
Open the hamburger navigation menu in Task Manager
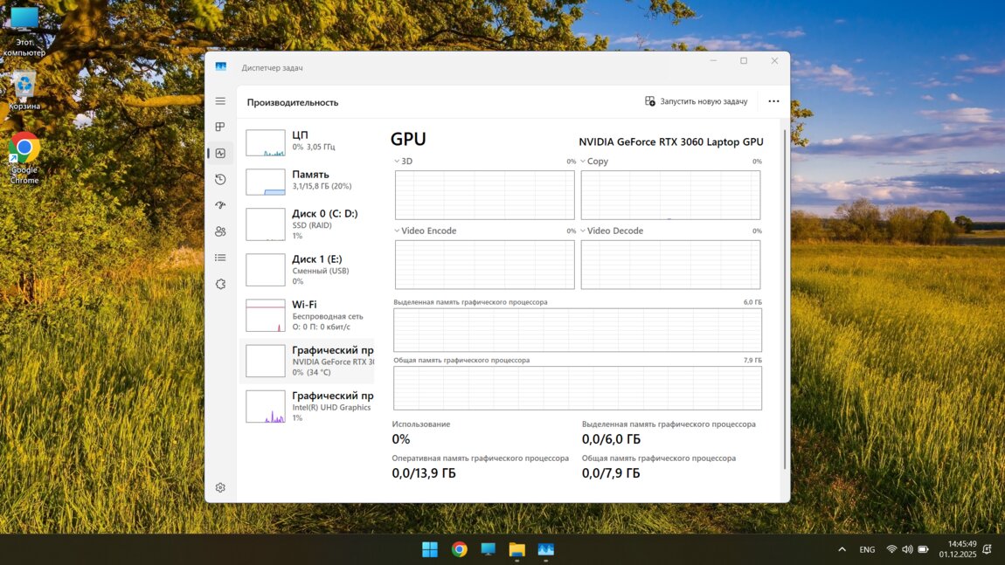(220, 101)
